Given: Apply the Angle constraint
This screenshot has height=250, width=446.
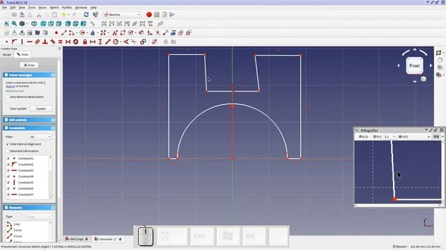Looking at the screenshot, I should [x=126, y=42].
